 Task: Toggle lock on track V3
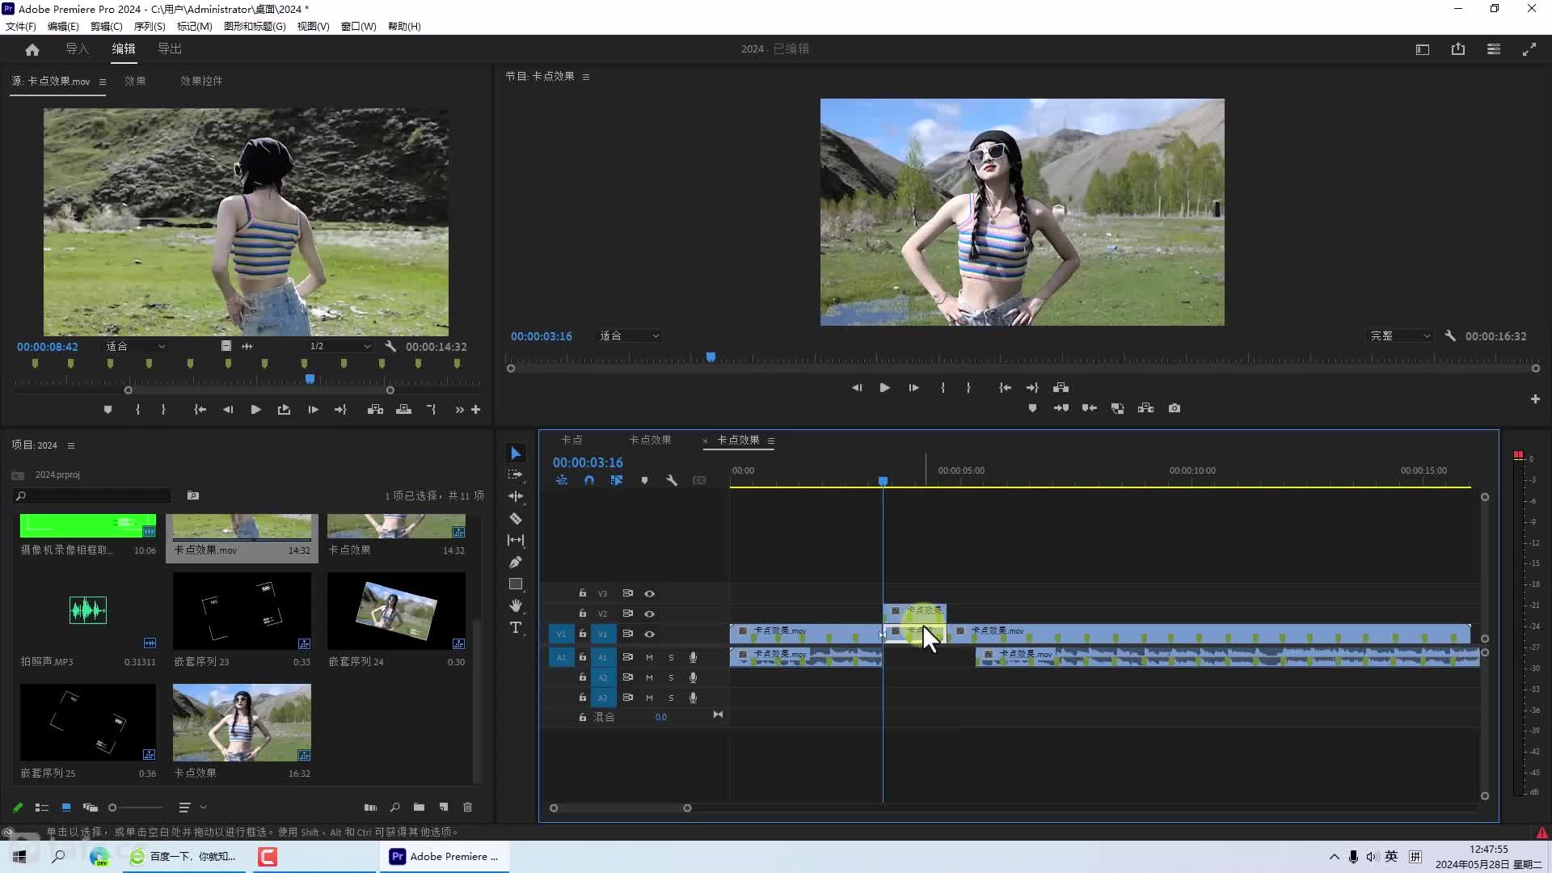[582, 593]
